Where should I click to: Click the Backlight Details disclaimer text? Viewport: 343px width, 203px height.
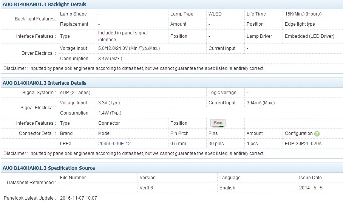coord(134,68)
